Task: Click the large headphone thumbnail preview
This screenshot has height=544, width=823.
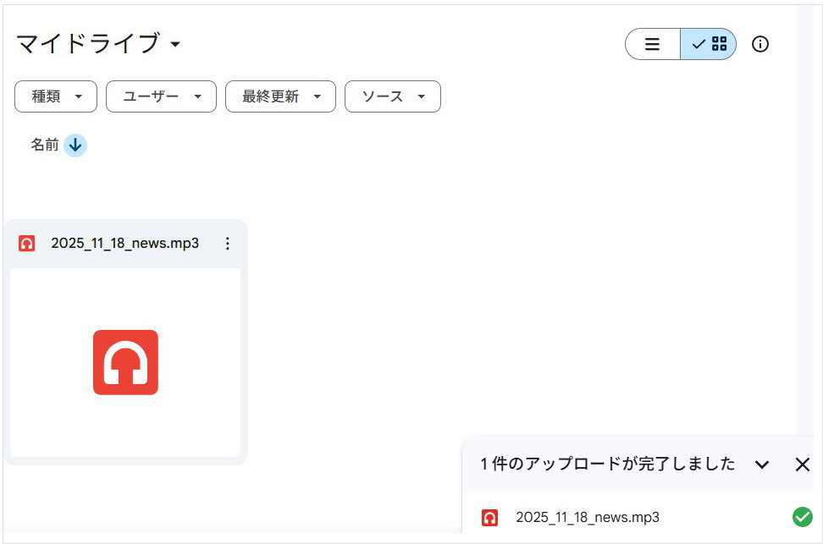Action: click(x=125, y=362)
